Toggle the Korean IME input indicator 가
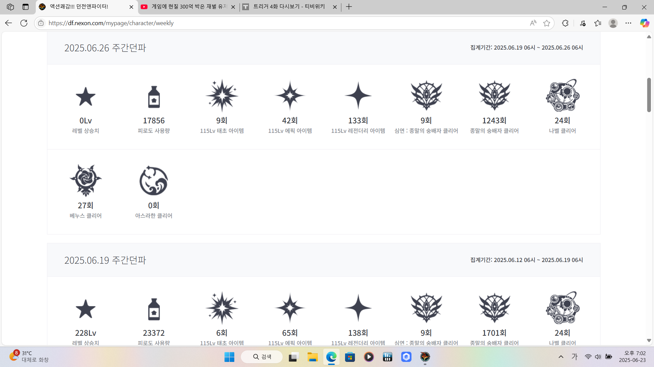Screen dimensions: 654x367 tap(575, 357)
